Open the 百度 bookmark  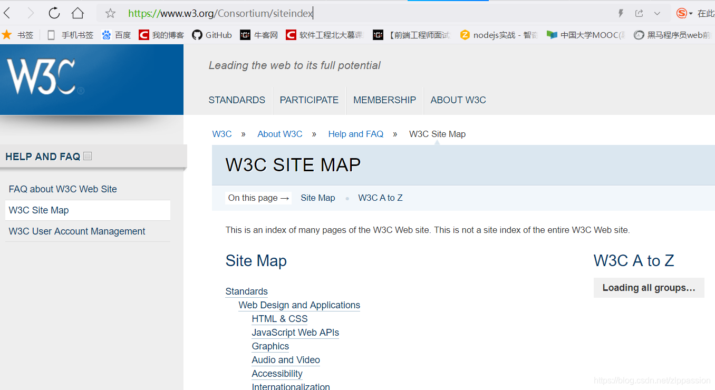[x=116, y=35]
